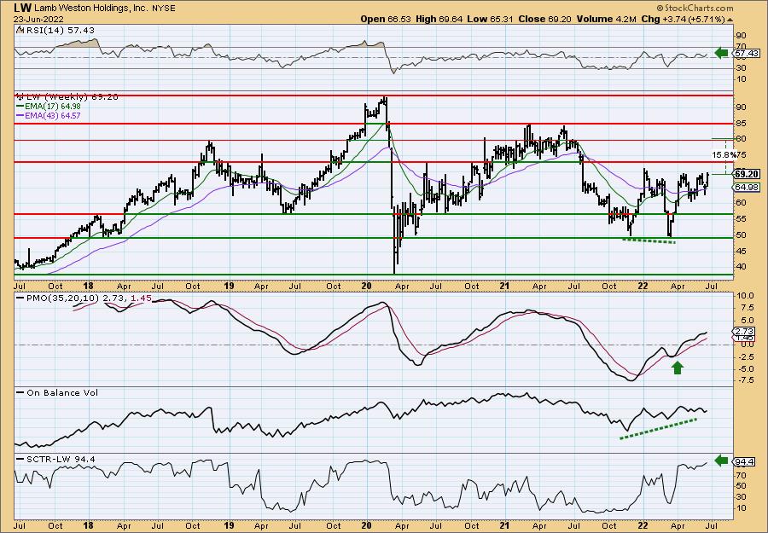The width and height of the screenshot is (768, 533).
Task: Click the black PMO legend line marker
Action: [x=20, y=298]
